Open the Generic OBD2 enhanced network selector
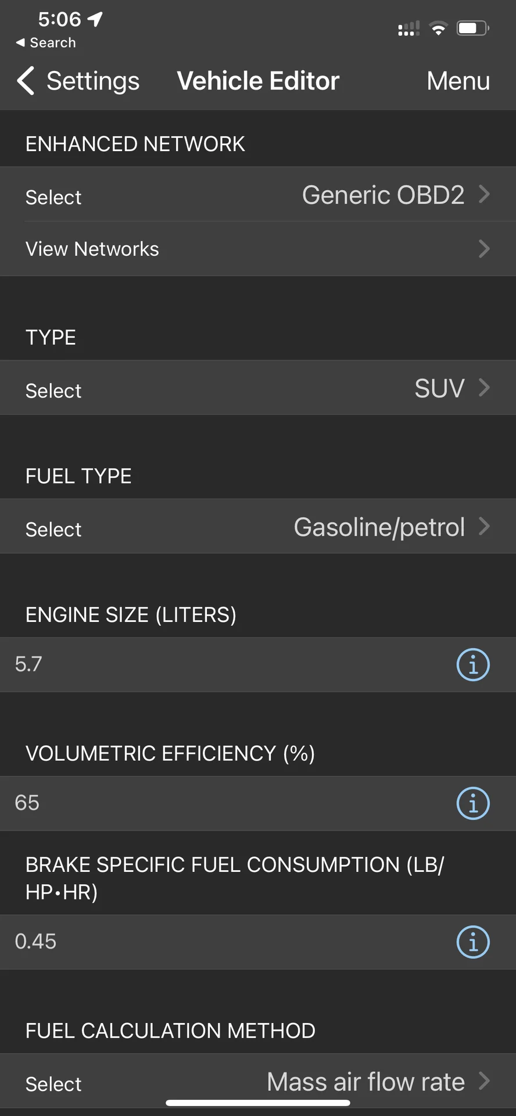The width and height of the screenshot is (516, 1116). pyautogui.click(x=258, y=194)
